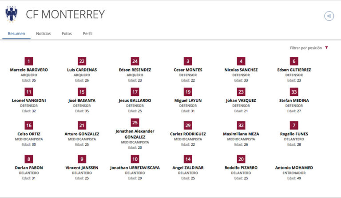Click jersey number 3 badge

pyautogui.click(x=188, y=61)
